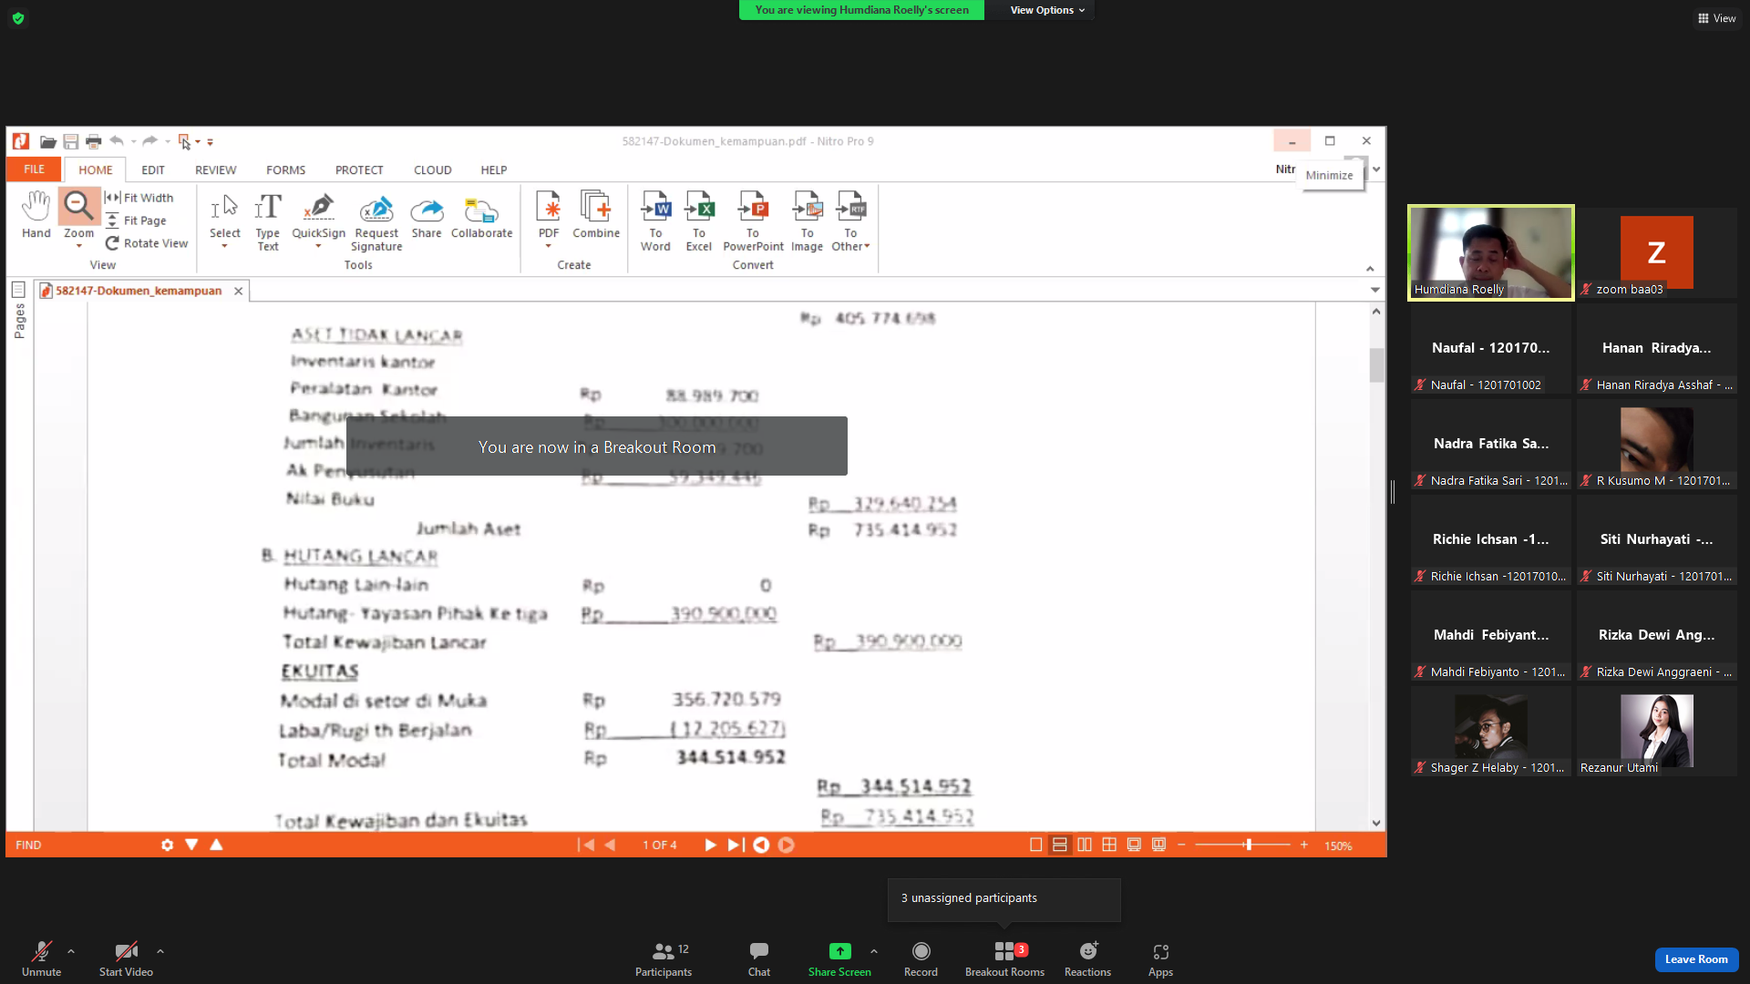Jump to the last page
The height and width of the screenshot is (984, 1750).
pos(736,845)
